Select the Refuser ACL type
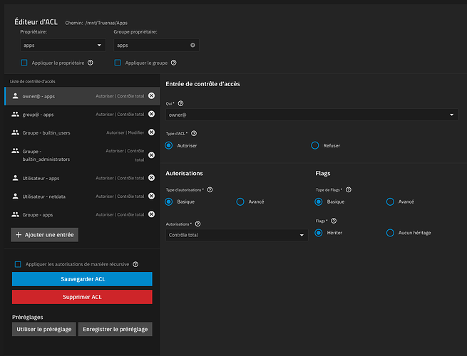467x356 pixels. (316, 145)
